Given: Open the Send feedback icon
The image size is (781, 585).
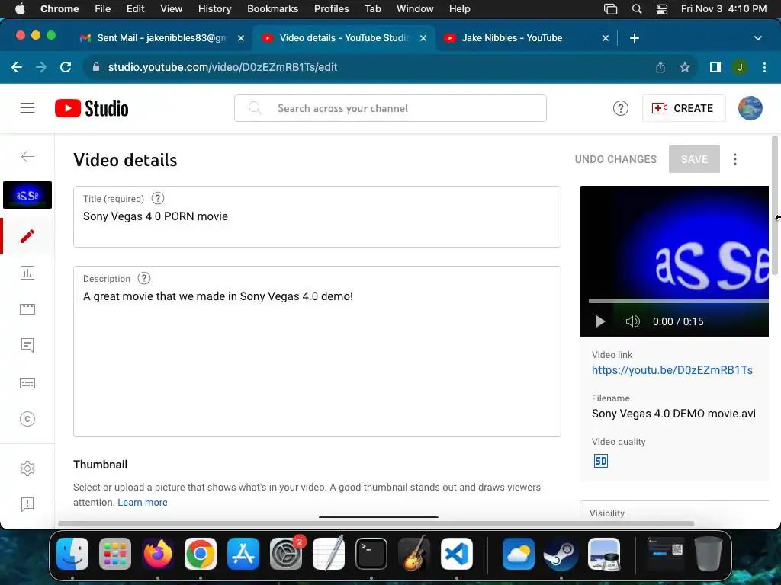Looking at the screenshot, I should (x=27, y=504).
